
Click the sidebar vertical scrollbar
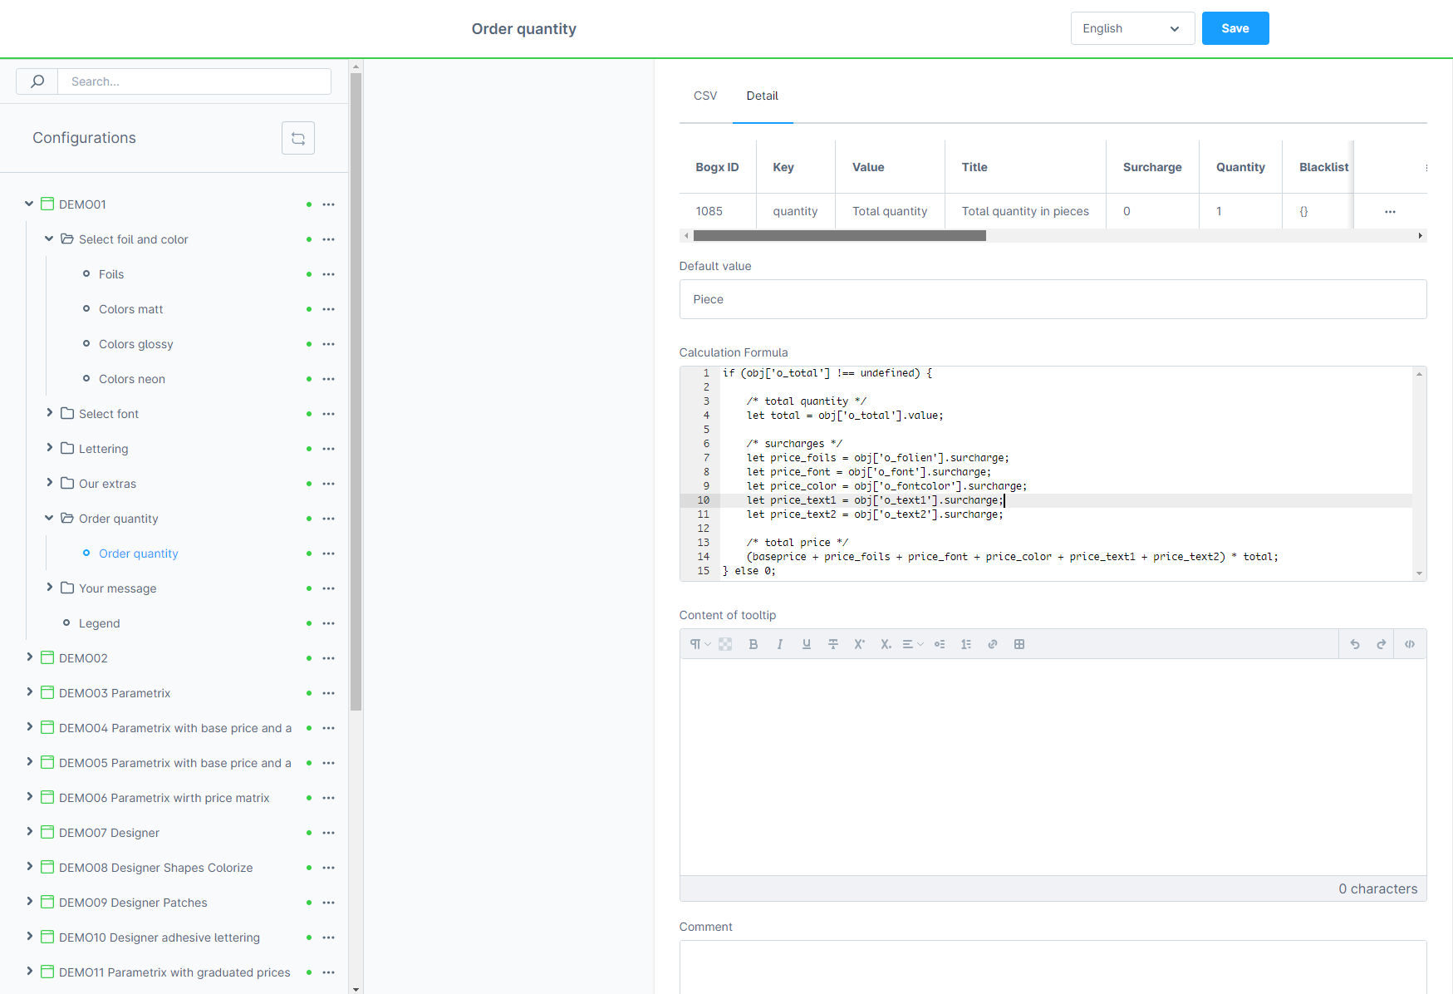tap(356, 392)
